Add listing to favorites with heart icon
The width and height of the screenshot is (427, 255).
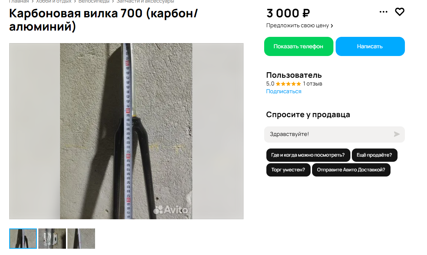399,12
